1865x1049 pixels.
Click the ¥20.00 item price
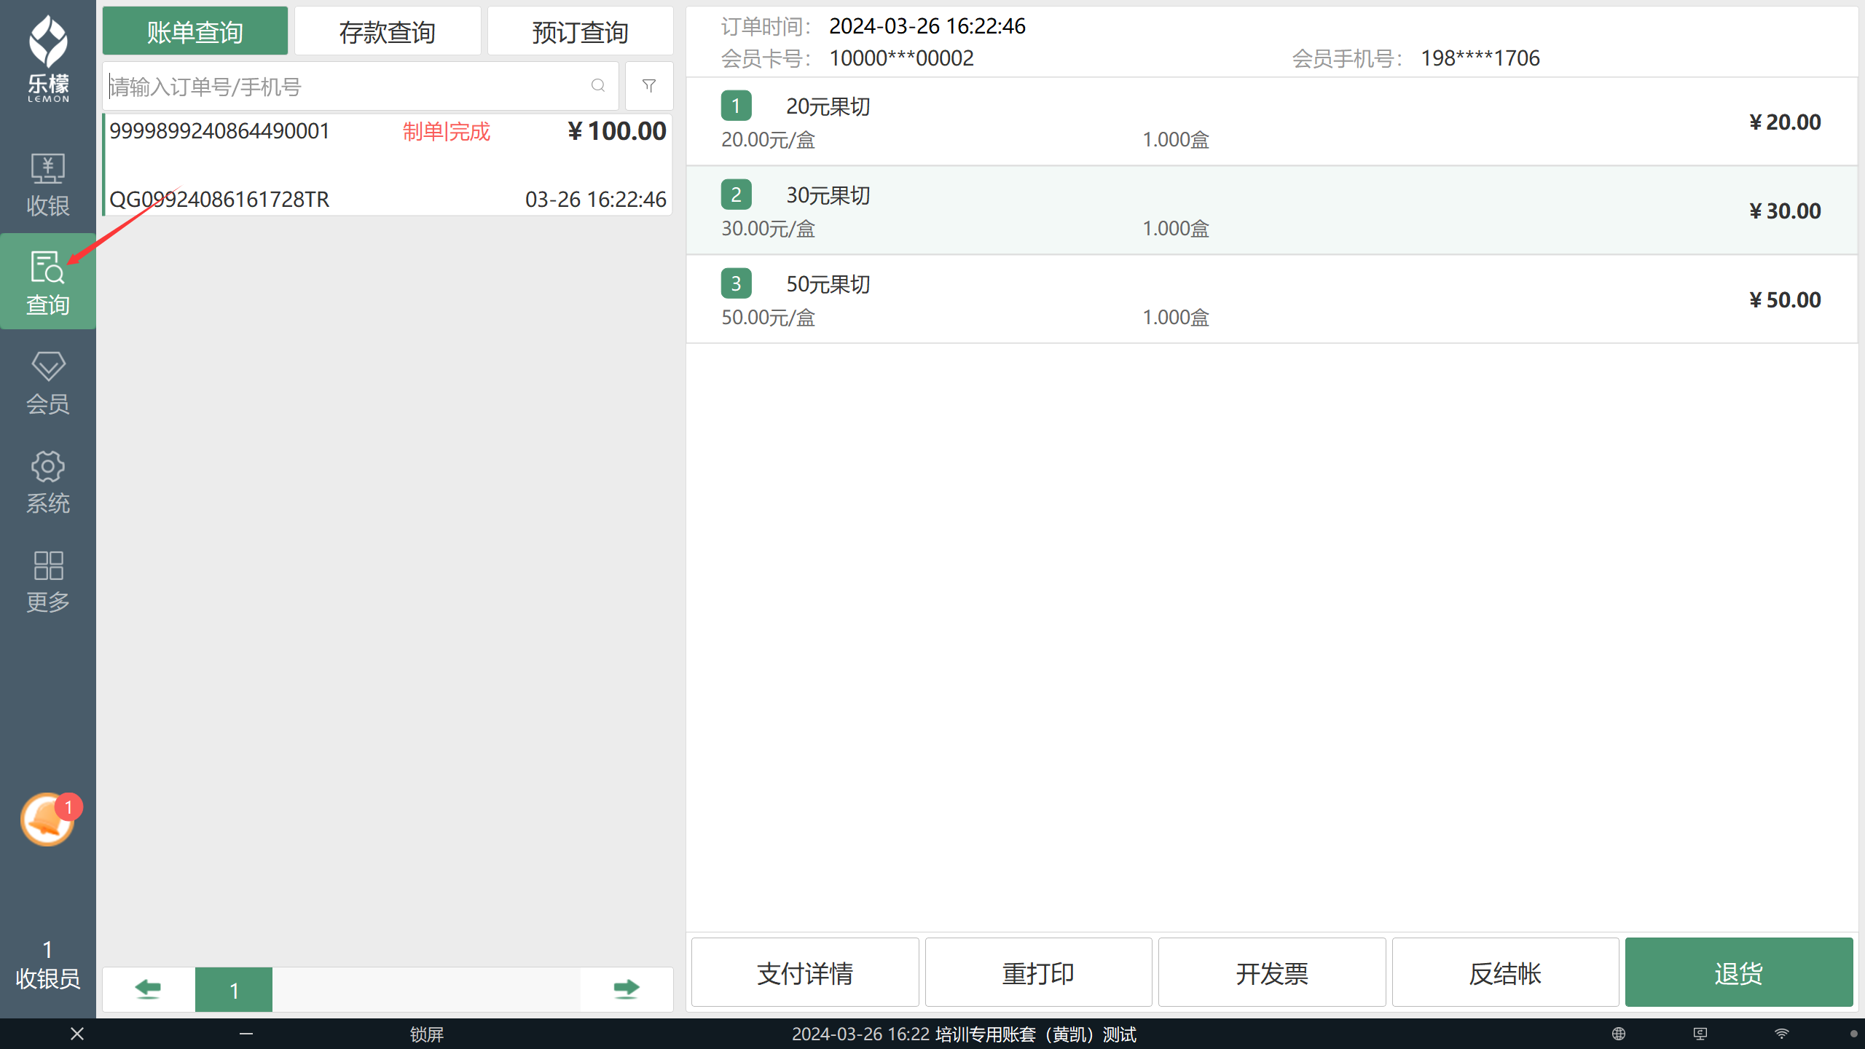click(1785, 122)
